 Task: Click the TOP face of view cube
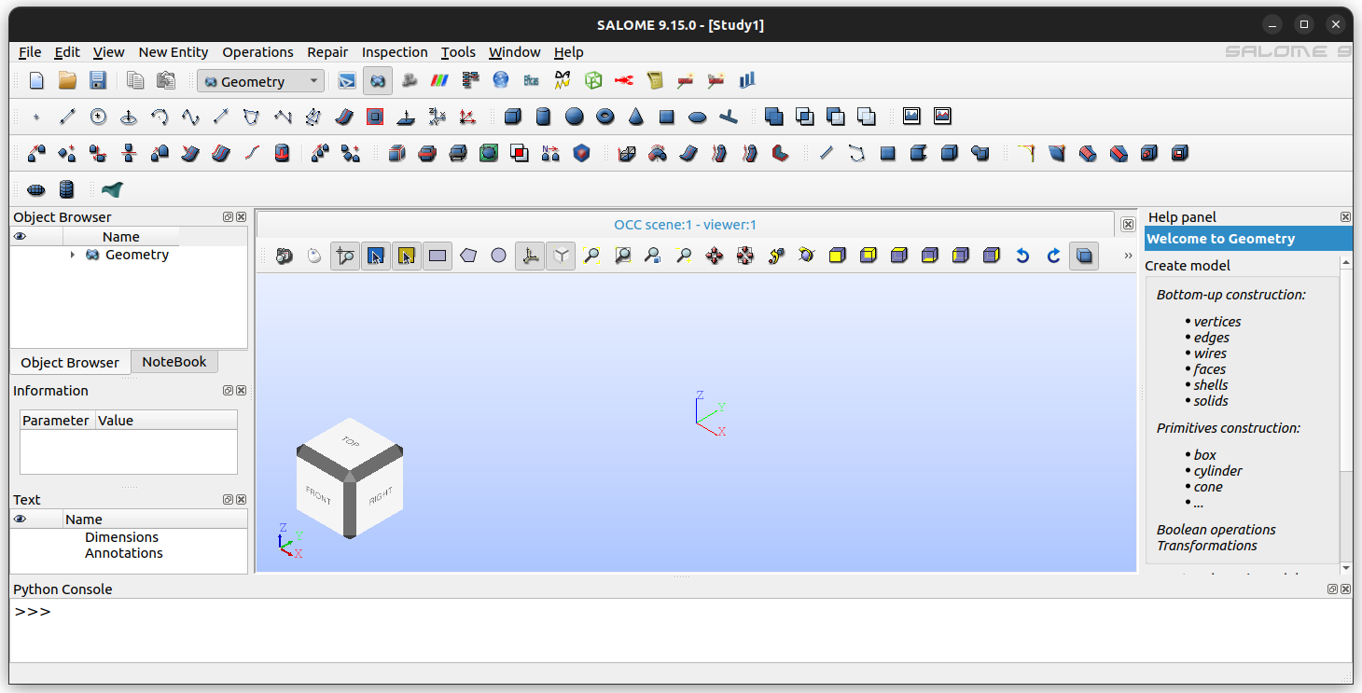click(350, 441)
